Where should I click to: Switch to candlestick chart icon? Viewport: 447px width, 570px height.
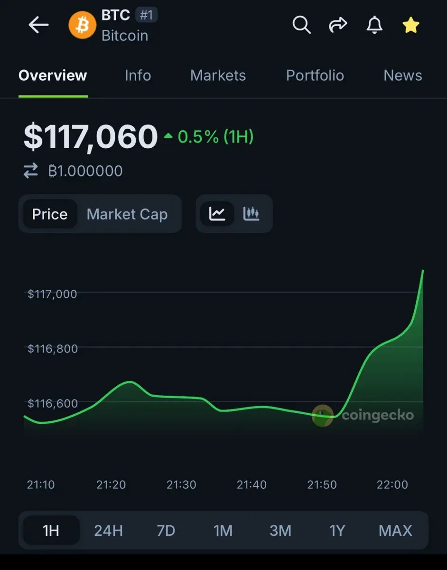point(251,214)
